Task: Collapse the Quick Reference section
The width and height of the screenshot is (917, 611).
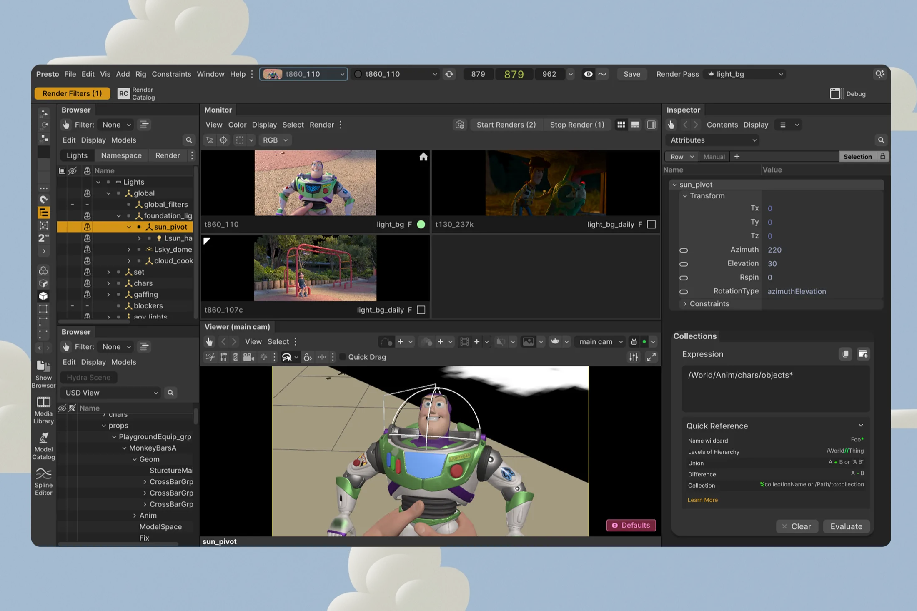Action: click(861, 426)
